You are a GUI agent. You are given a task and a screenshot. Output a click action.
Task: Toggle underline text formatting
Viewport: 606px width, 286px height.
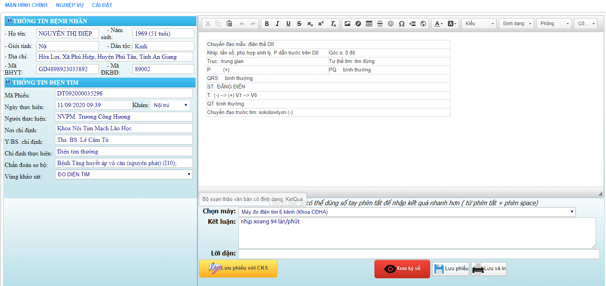click(288, 24)
